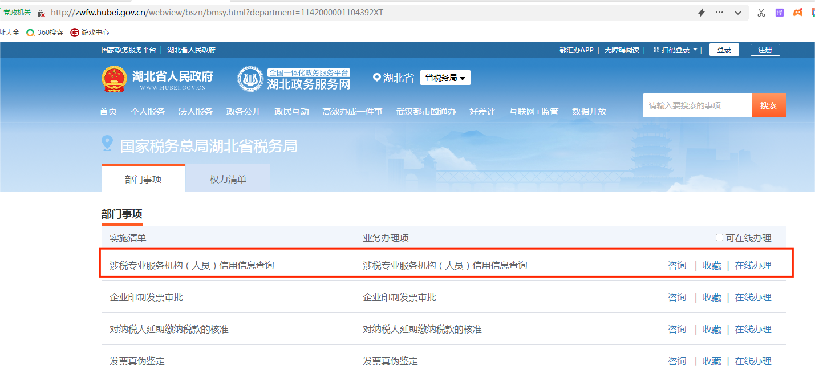Open 数据开放 menu item
The width and height of the screenshot is (815, 366).
point(589,112)
